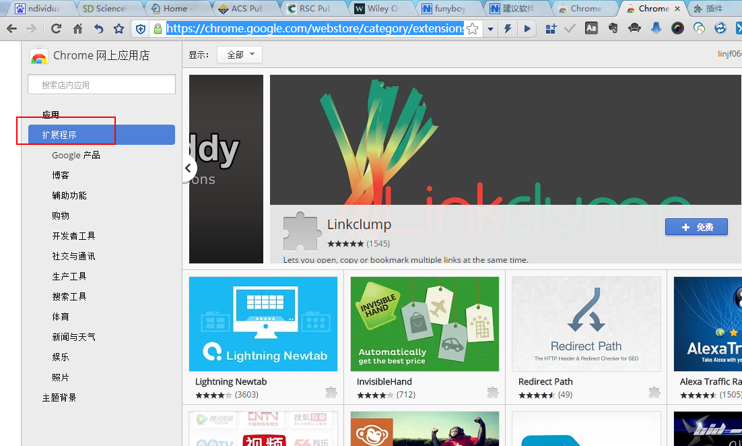Click the round black color-ring extension icon
Screen dimensions: 742x446
677,28
